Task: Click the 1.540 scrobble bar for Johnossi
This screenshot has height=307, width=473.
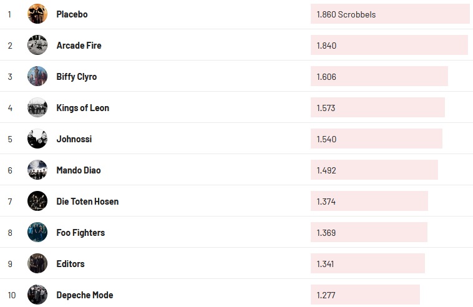Action: 376,139
